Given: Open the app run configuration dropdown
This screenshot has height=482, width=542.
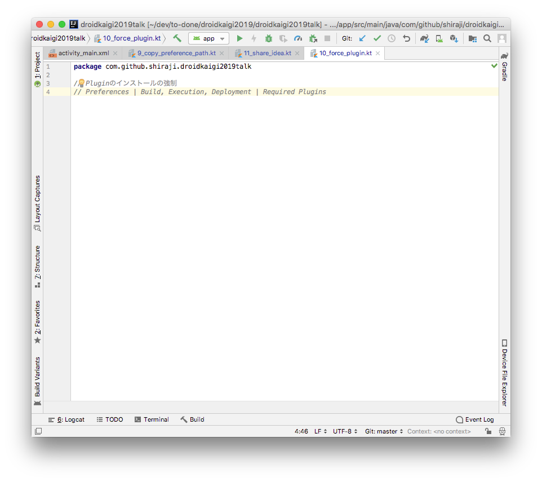Looking at the screenshot, I should (209, 38).
